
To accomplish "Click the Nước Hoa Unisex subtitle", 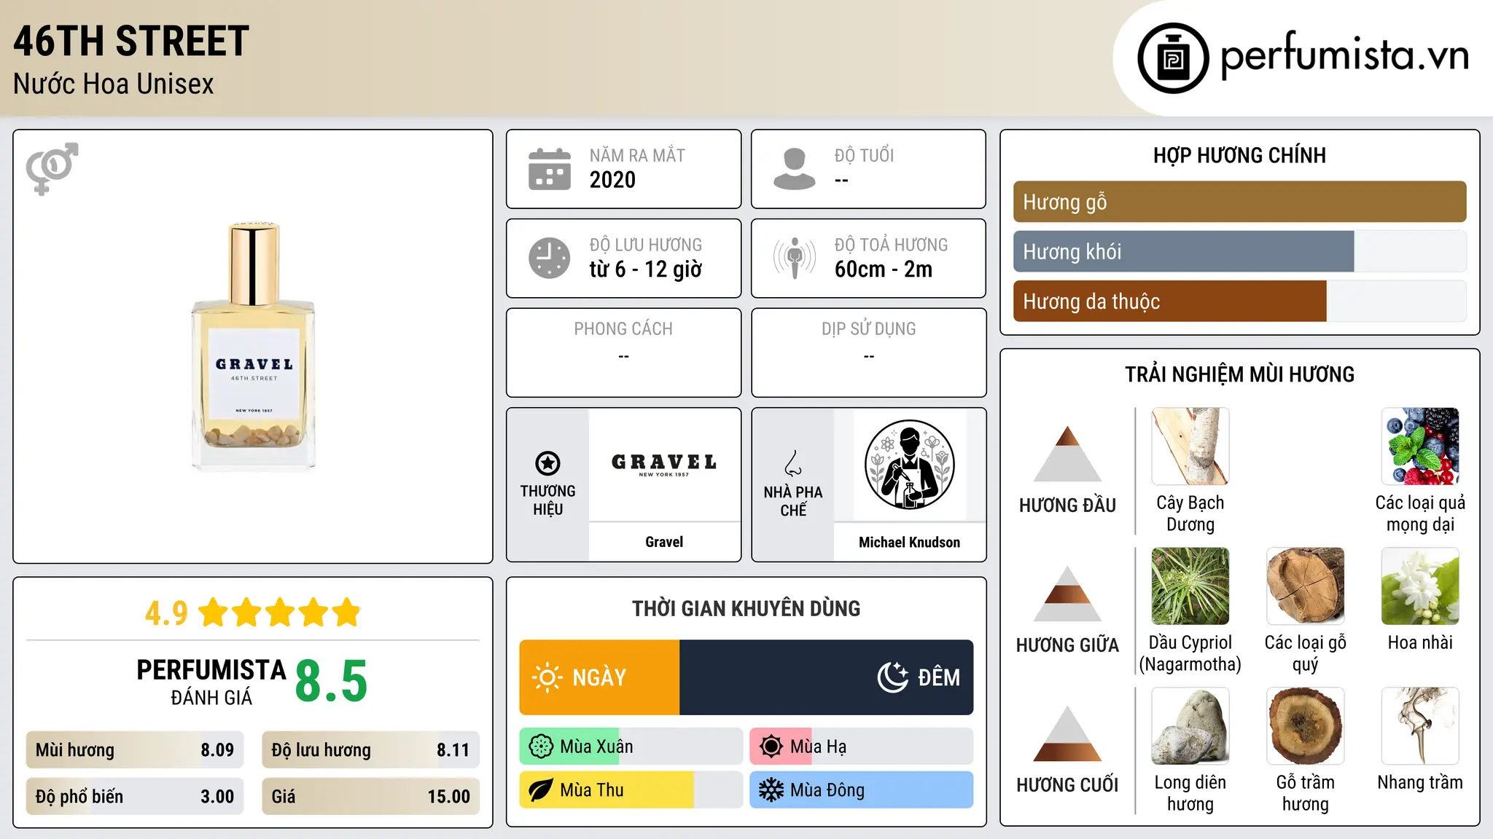I will [x=114, y=84].
